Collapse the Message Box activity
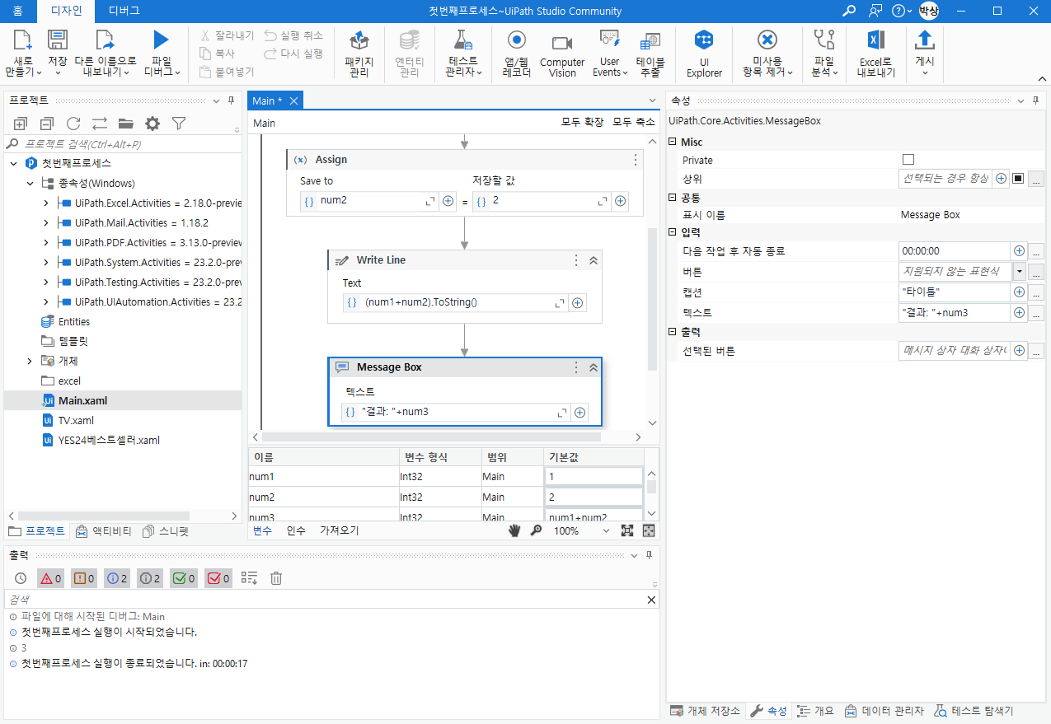The image size is (1051, 724). pyautogui.click(x=593, y=367)
